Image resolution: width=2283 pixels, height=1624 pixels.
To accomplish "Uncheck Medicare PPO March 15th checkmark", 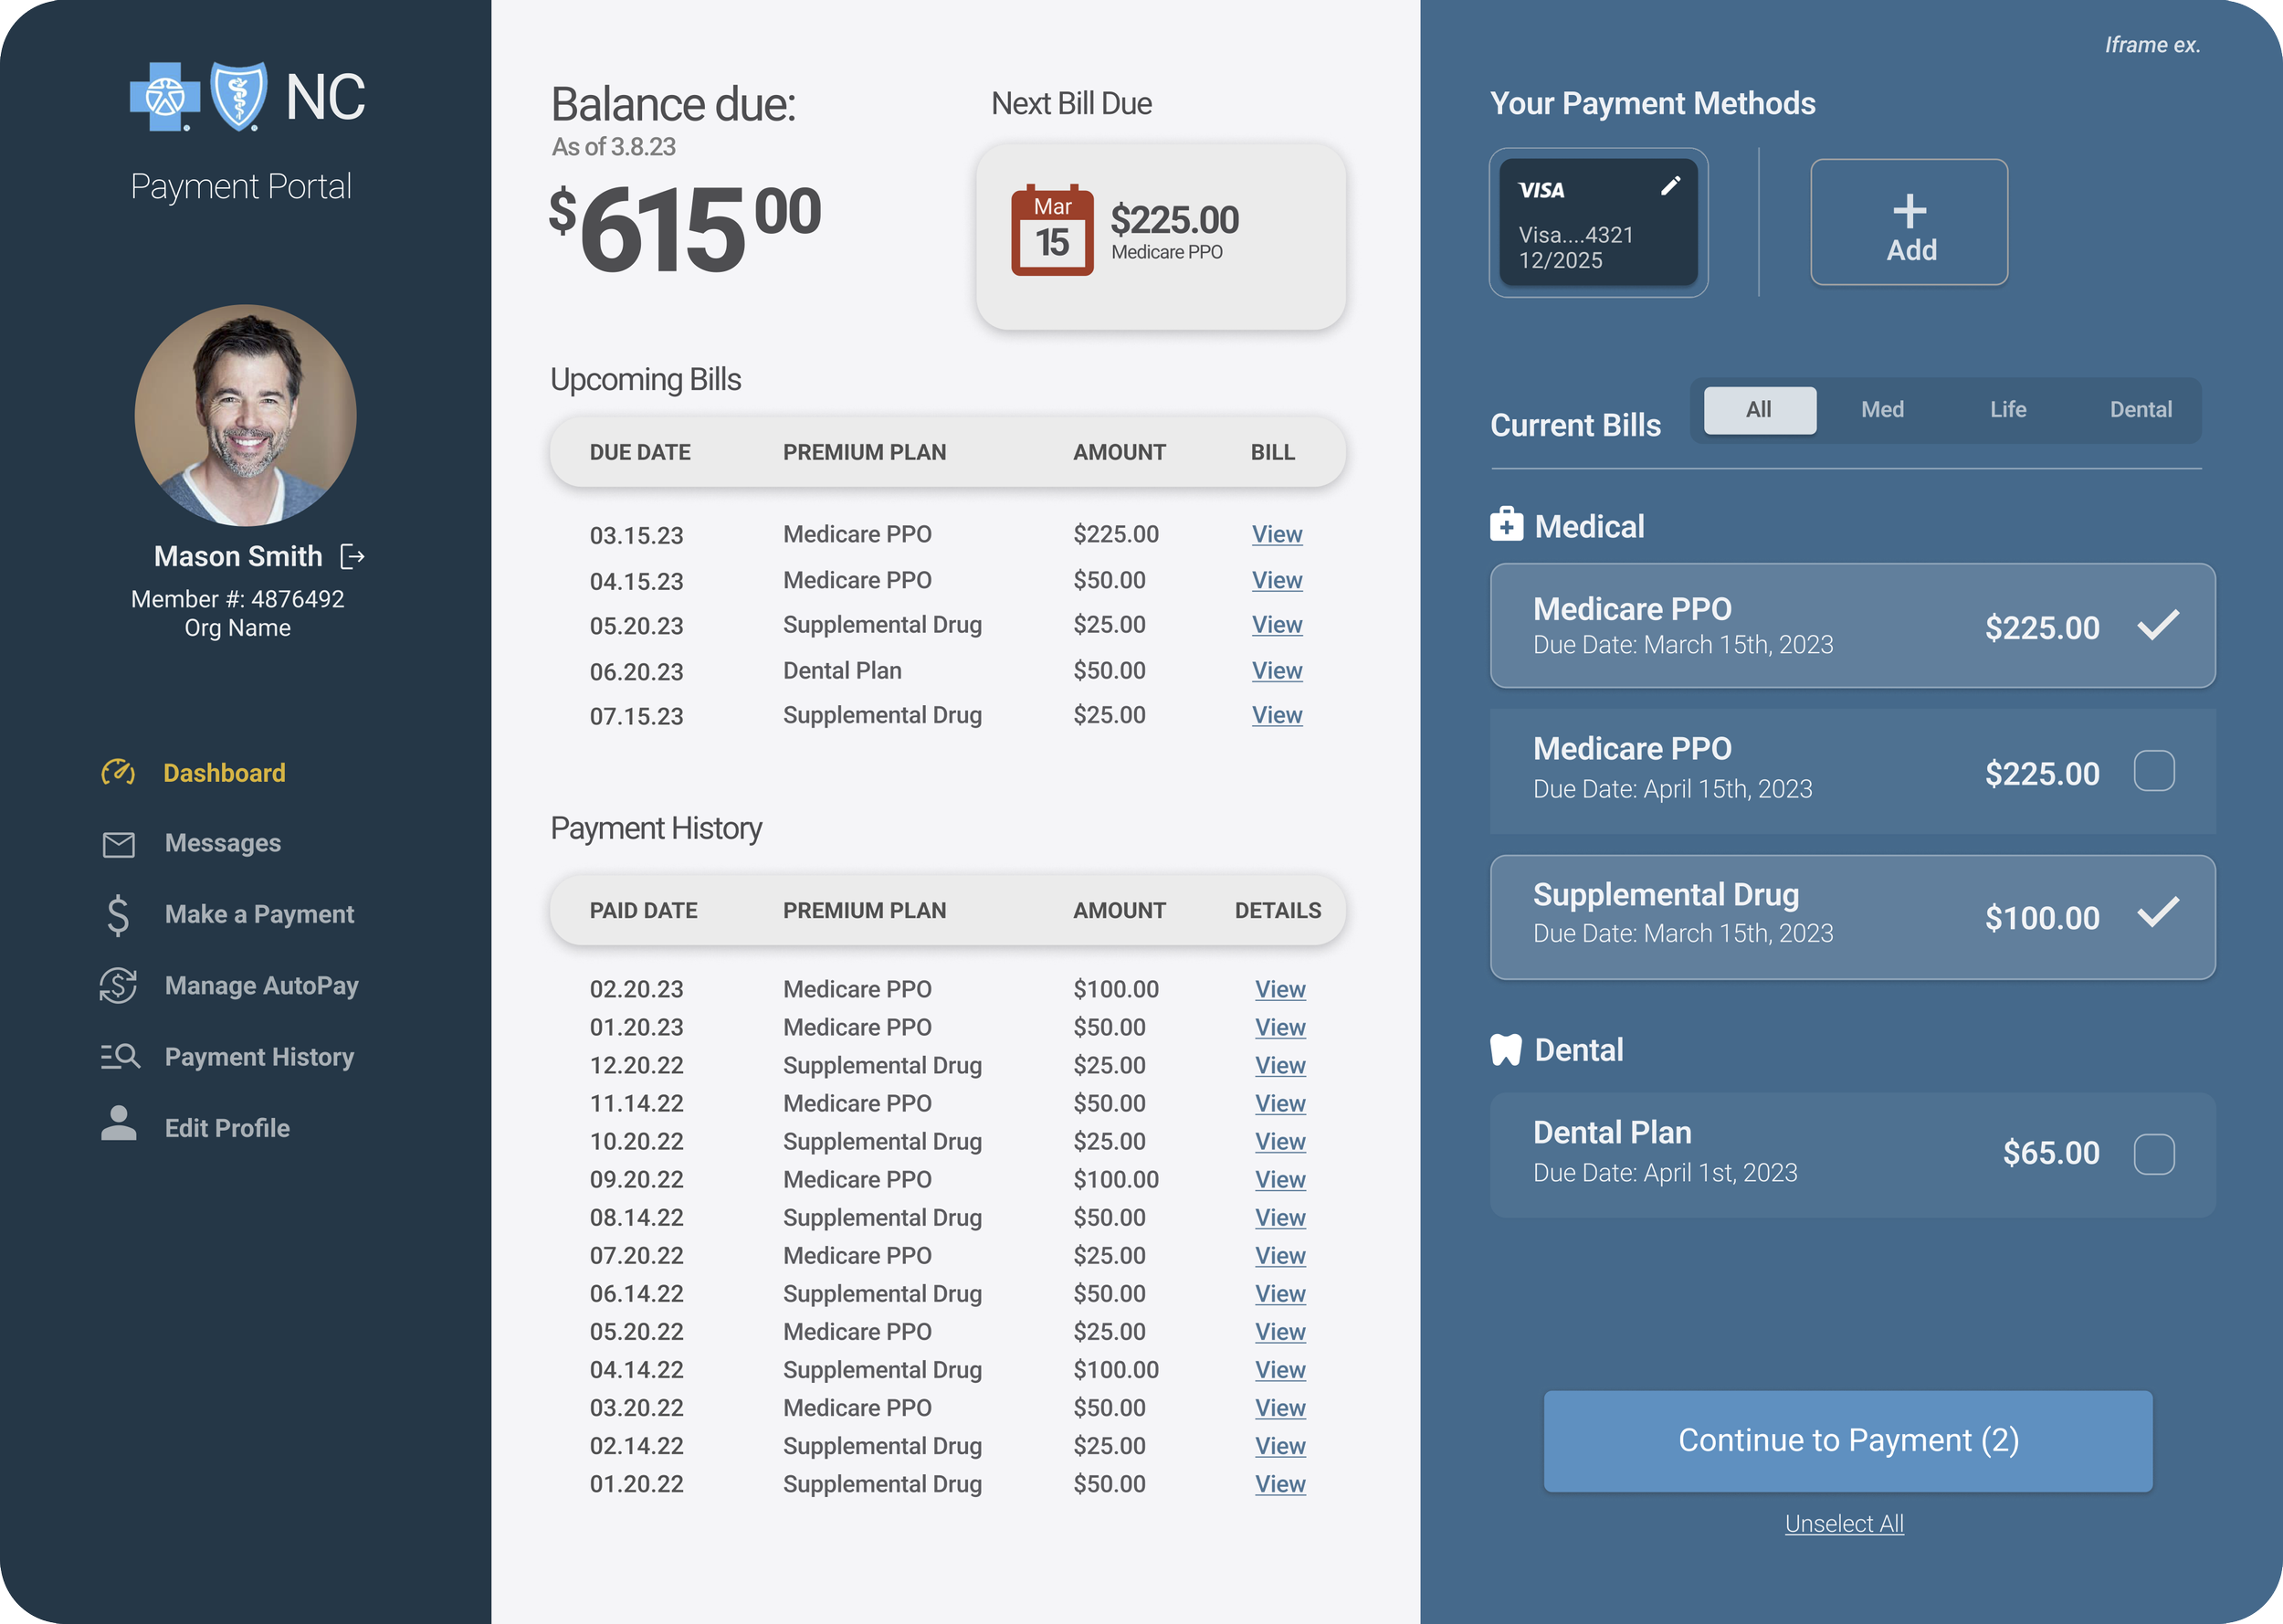I will pos(2157,625).
